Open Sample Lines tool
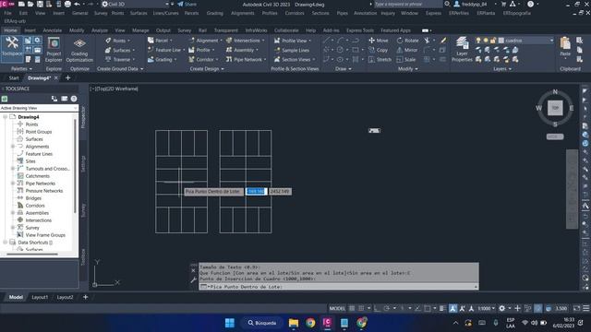This screenshot has height=332, width=591. pos(292,50)
